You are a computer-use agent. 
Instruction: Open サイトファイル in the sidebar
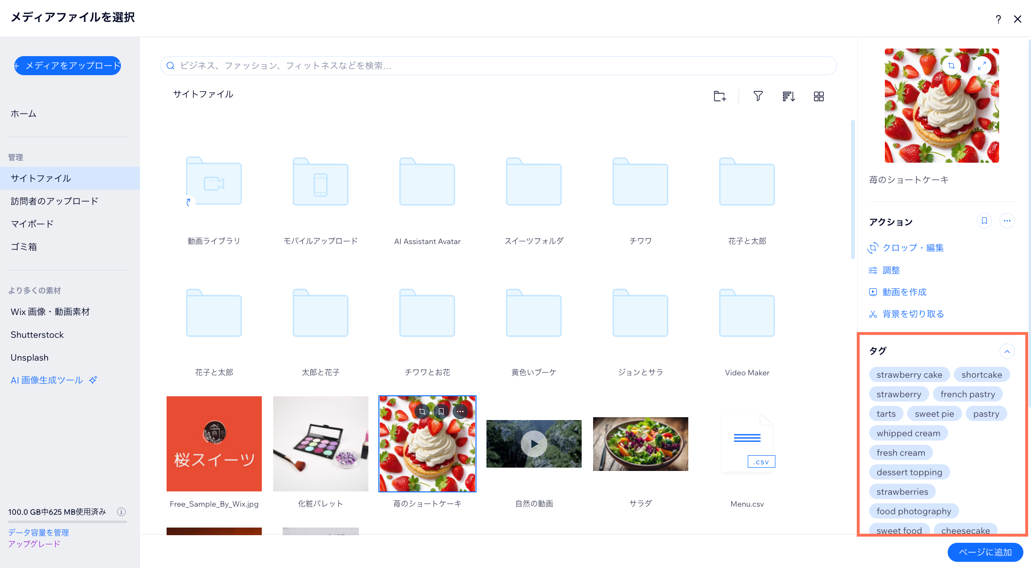pos(41,178)
